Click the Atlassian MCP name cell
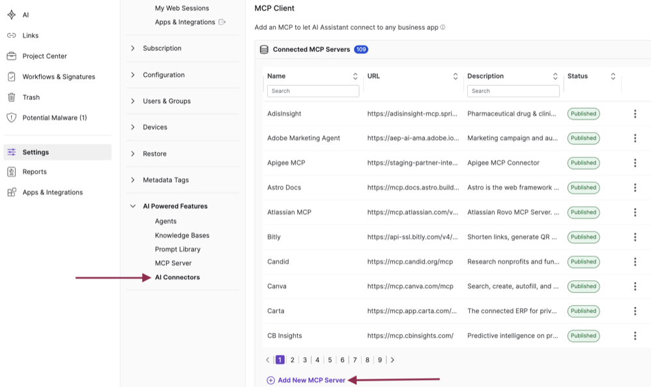This screenshot has width=651, height=387. point(289,212)
